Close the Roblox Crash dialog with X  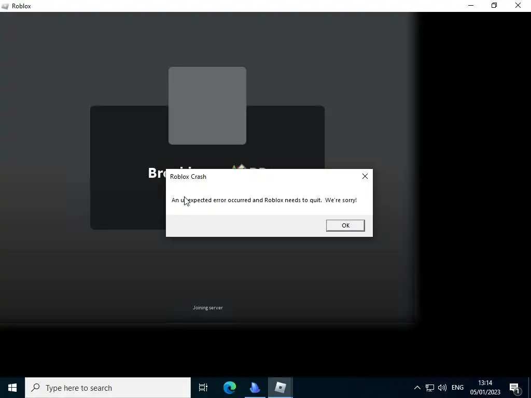pyautogui.click(x=365, y=176)
